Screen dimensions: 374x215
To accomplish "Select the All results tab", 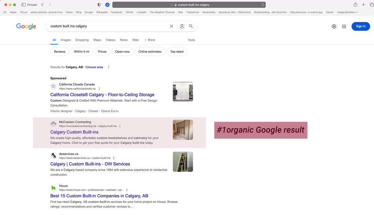I will (x=54, y=40).
